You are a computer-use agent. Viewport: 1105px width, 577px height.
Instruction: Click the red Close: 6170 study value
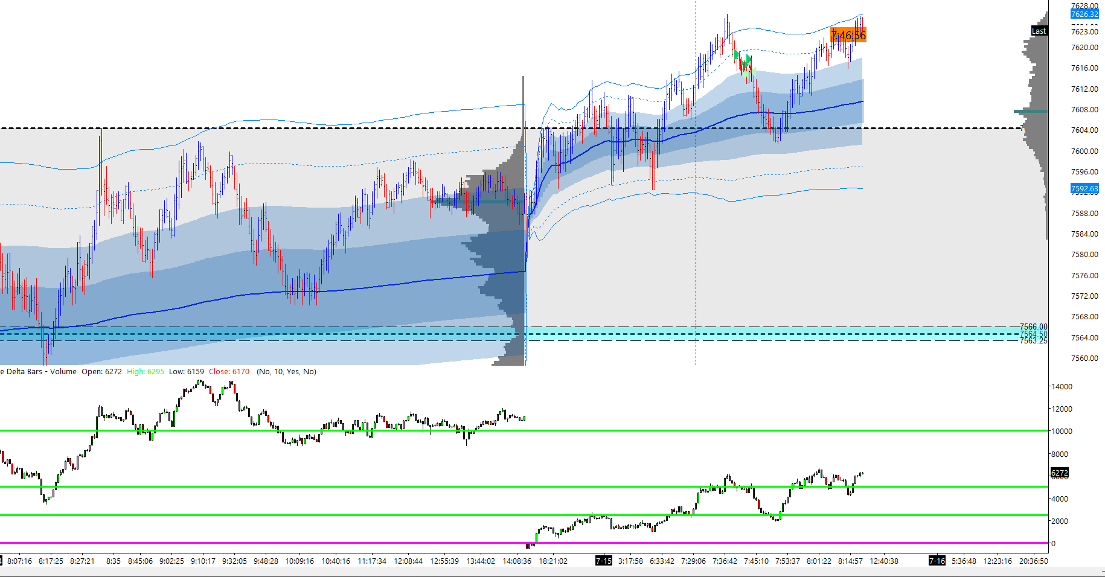coord(229,372)
